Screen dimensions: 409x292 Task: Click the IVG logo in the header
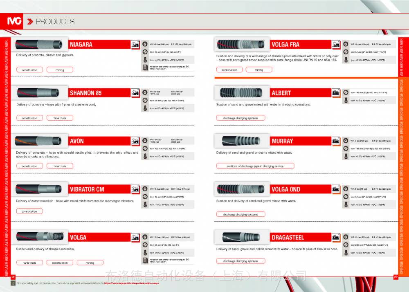coord(15,22)
